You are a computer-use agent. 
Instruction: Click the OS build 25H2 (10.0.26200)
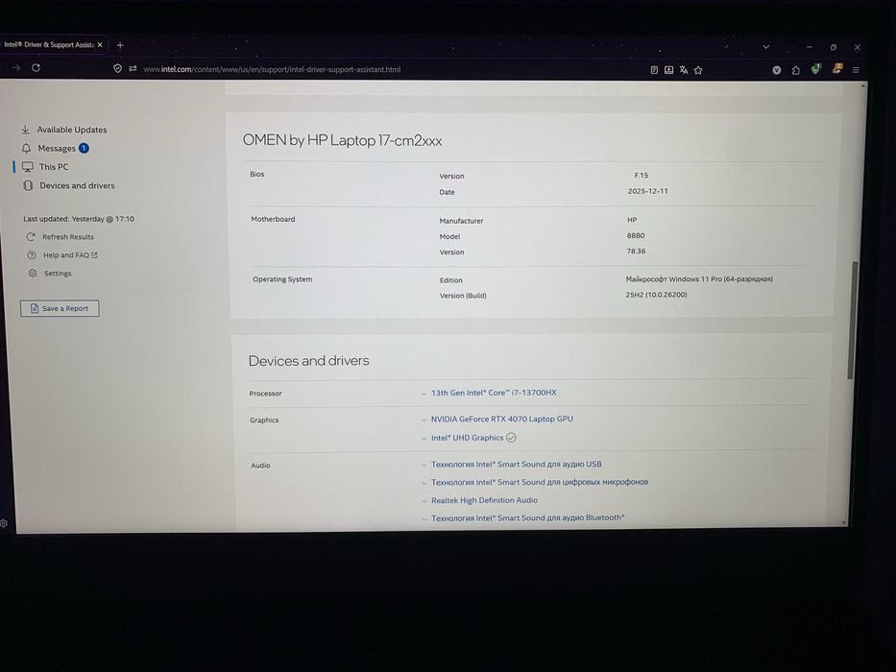656,295
